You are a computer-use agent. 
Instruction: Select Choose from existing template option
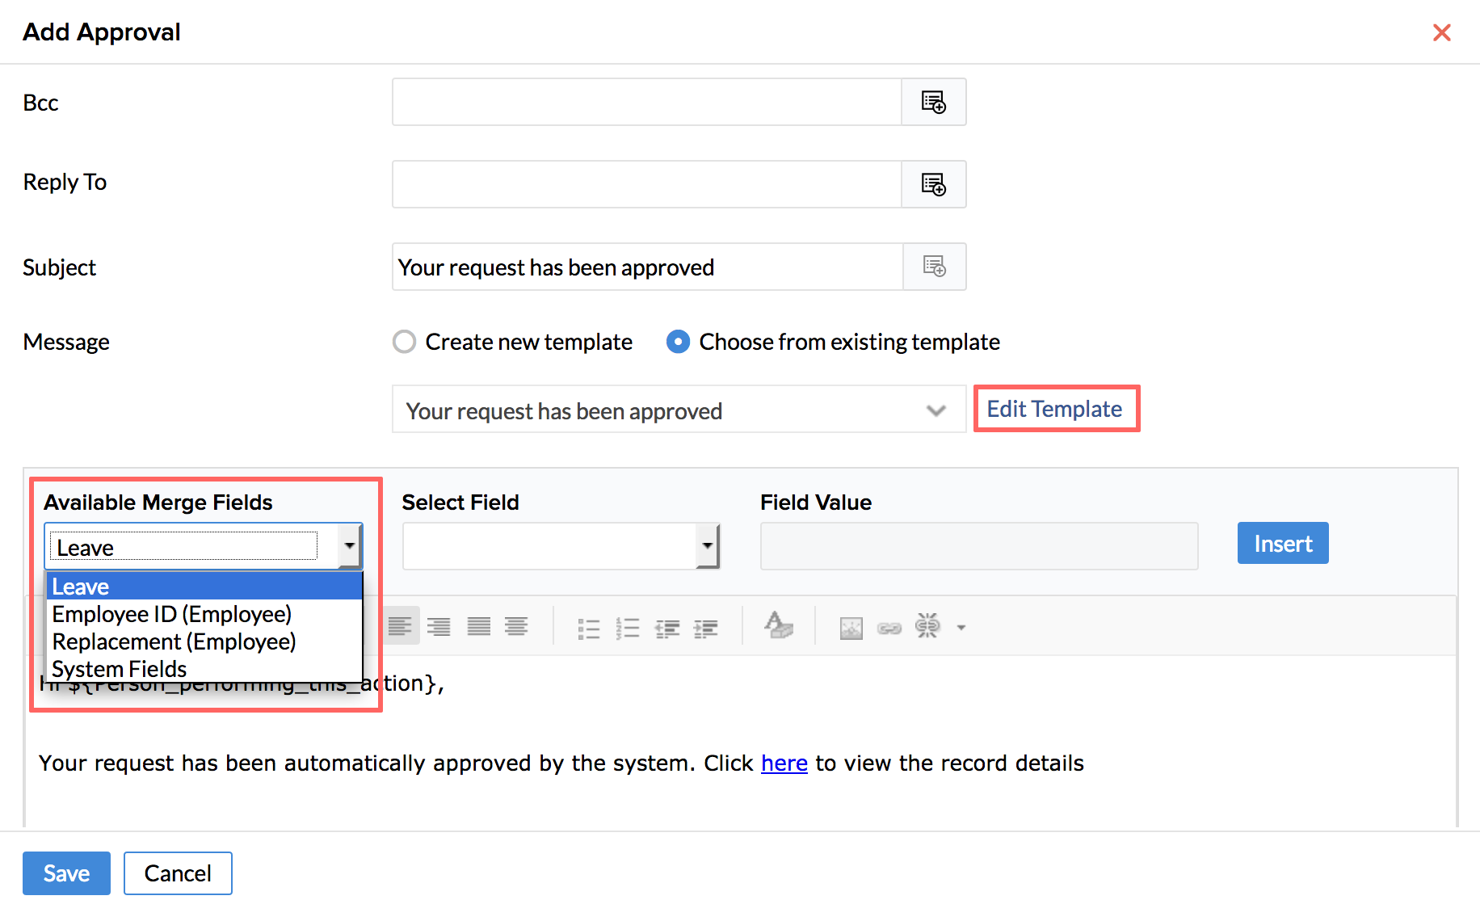click(678, 342)
